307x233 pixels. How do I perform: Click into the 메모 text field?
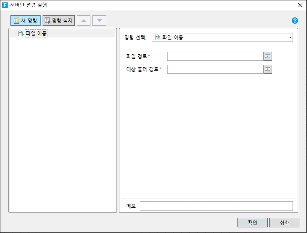tap(216, 206)
